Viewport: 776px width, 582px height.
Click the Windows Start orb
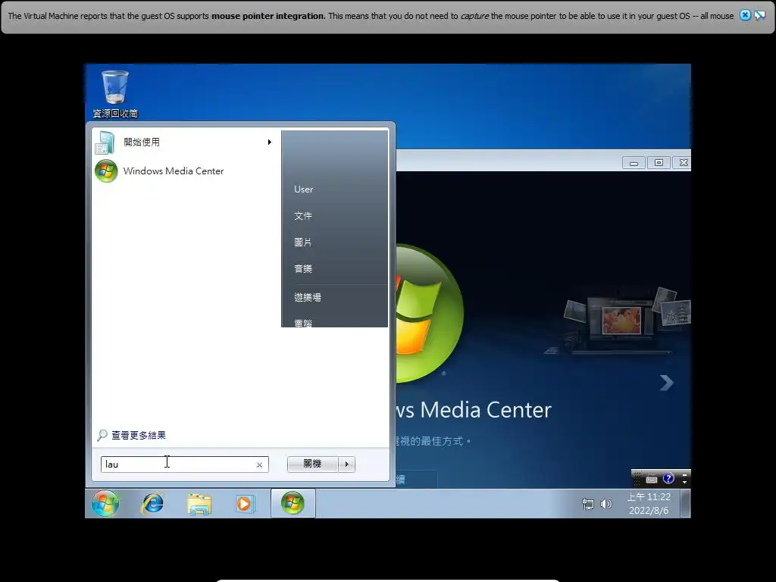(x=105, y=503)
